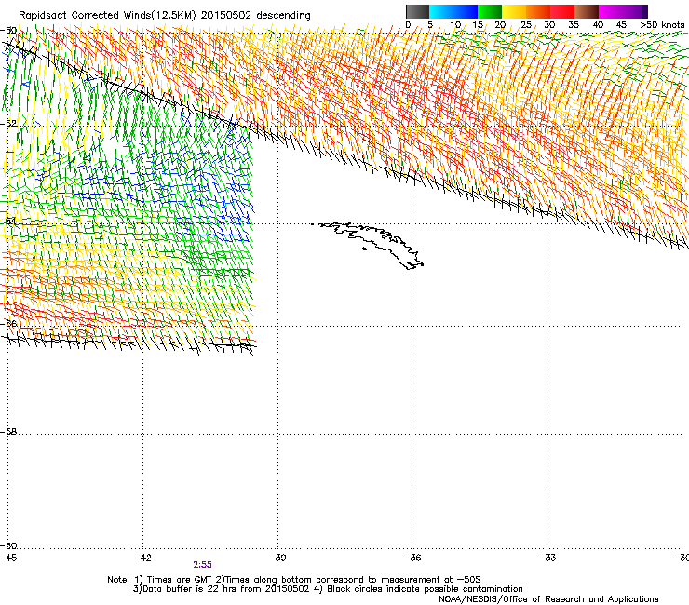Click the longitude label '-36'
The image size is (689, 605).
[x=412, y=558]
